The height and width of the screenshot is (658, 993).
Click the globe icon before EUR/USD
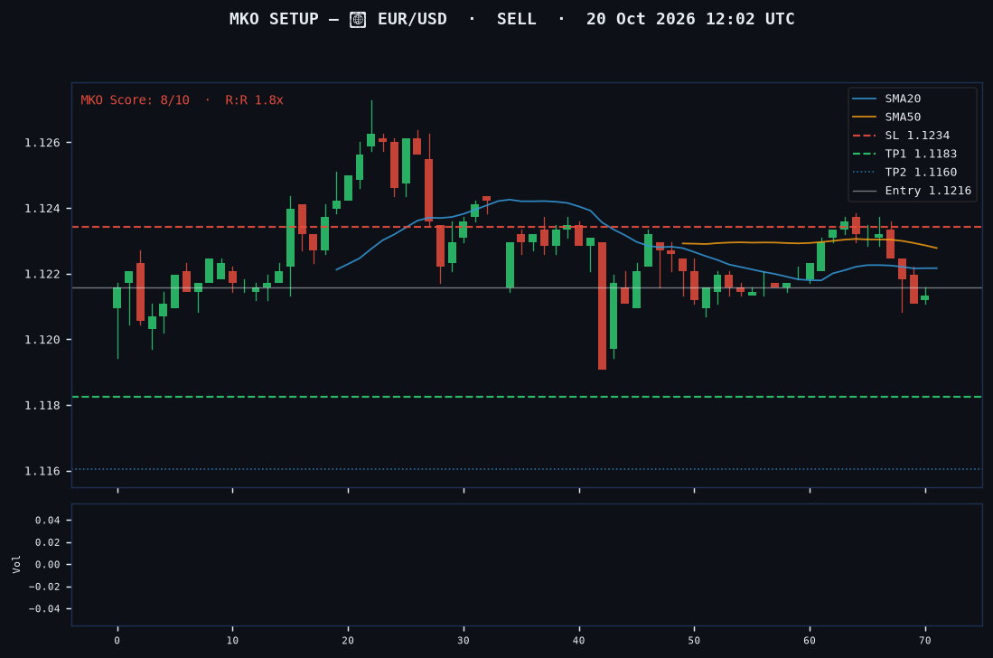click(358, 20)
